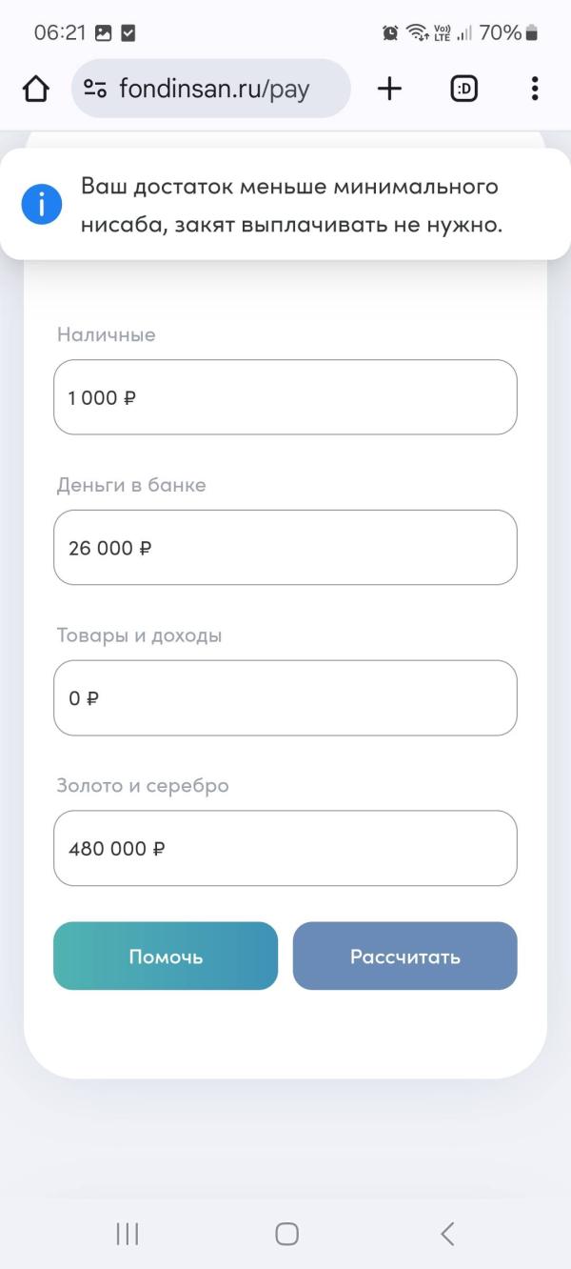Tap the nisab notification message text

click(x=291, y=206)
